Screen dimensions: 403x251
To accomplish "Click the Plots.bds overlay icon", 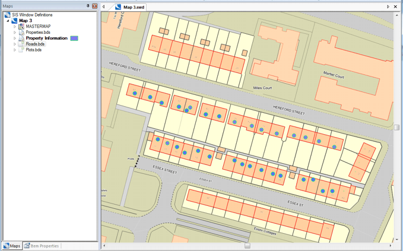I will tap(21, 50).
